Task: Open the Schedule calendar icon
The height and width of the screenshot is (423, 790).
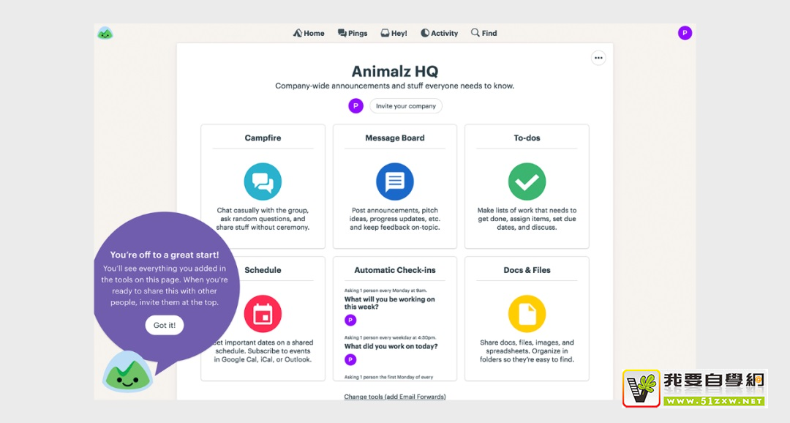Action: (x=263, y=314)
